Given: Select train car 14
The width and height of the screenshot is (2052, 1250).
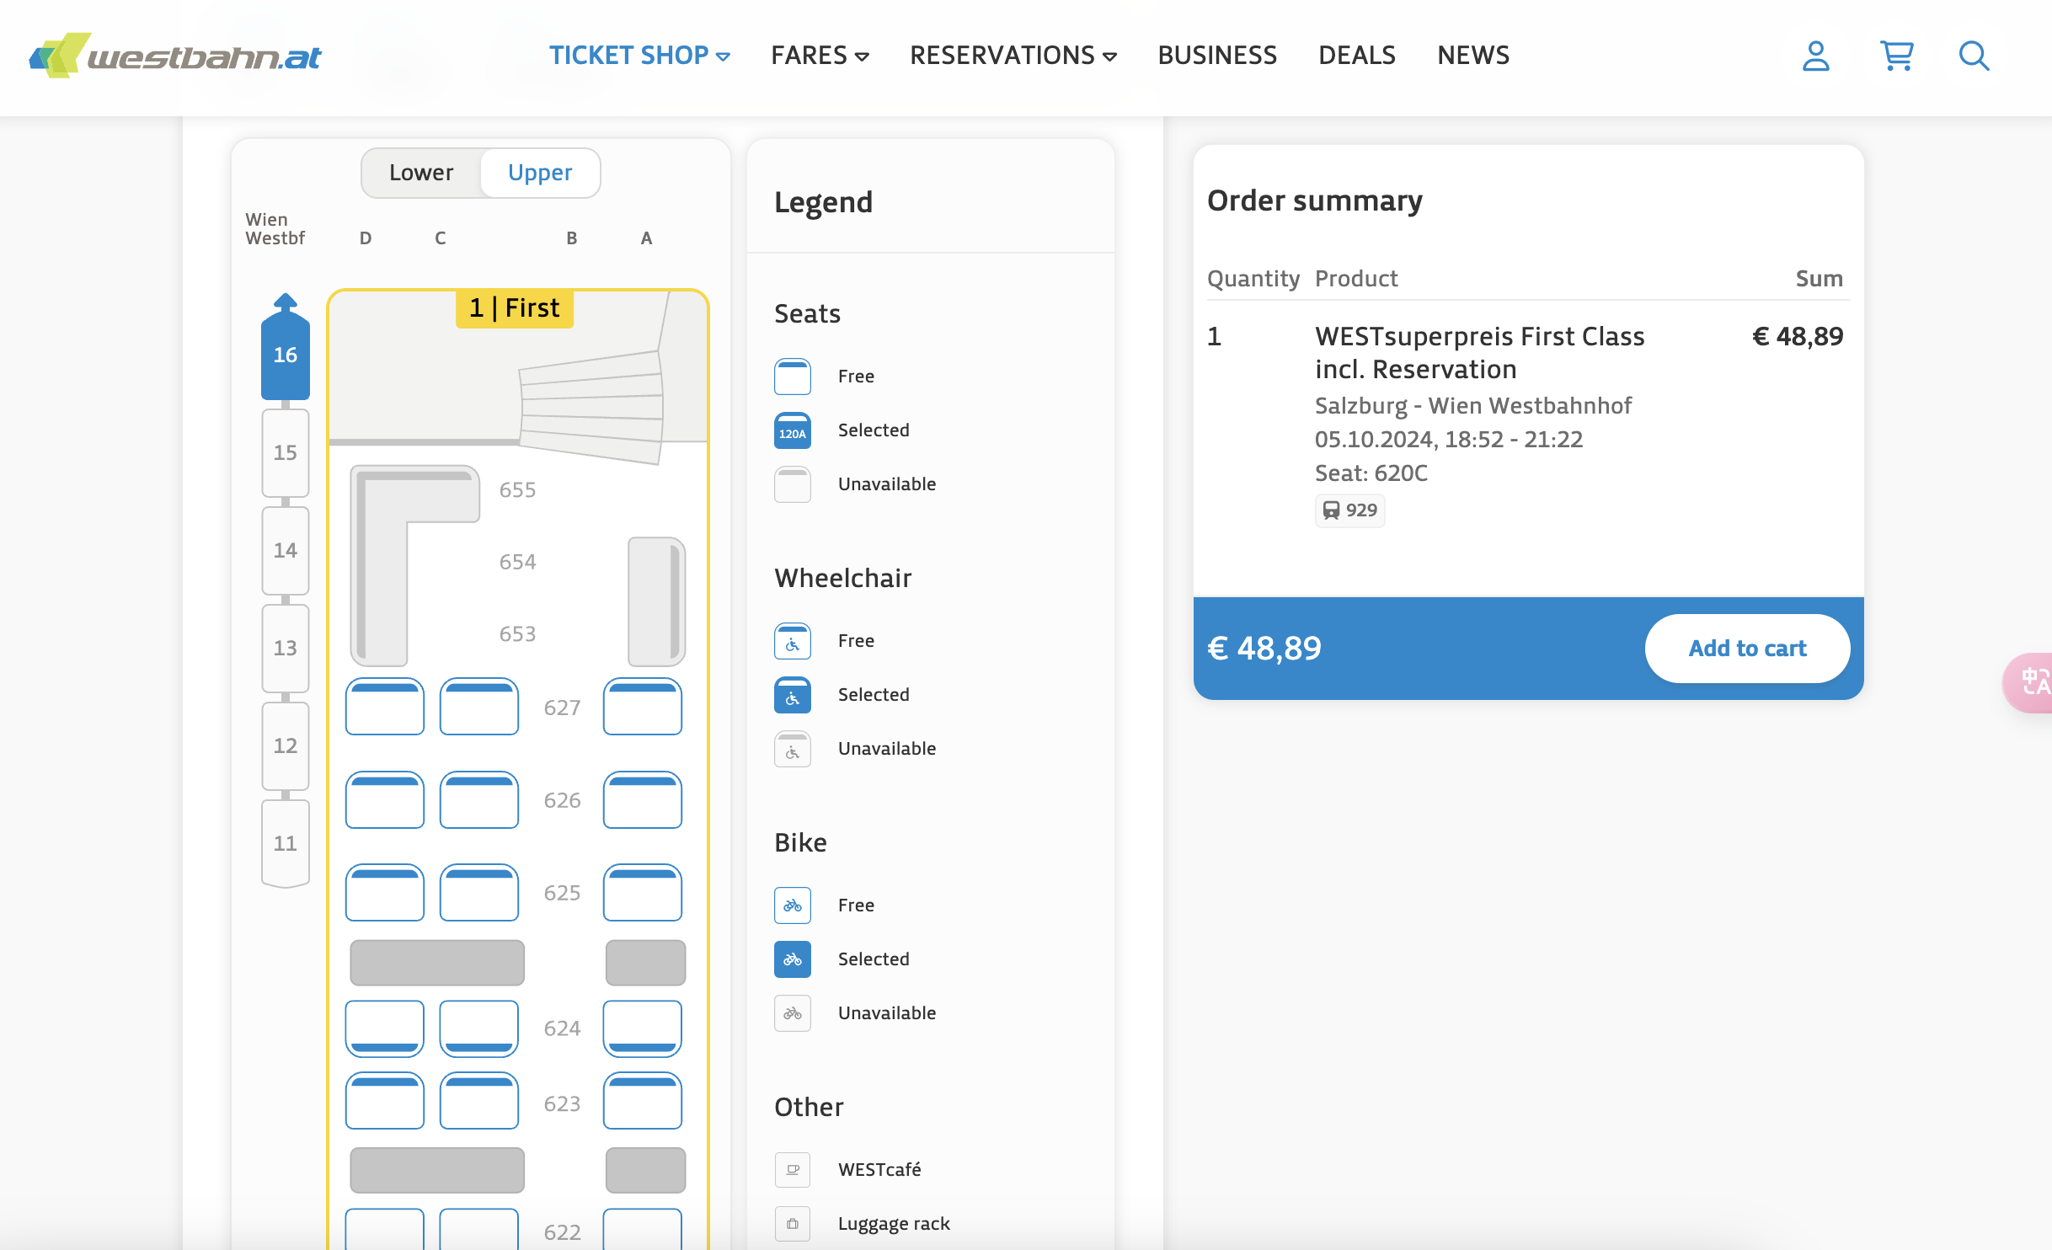Looking at the screenshot, I should (286, 550).
